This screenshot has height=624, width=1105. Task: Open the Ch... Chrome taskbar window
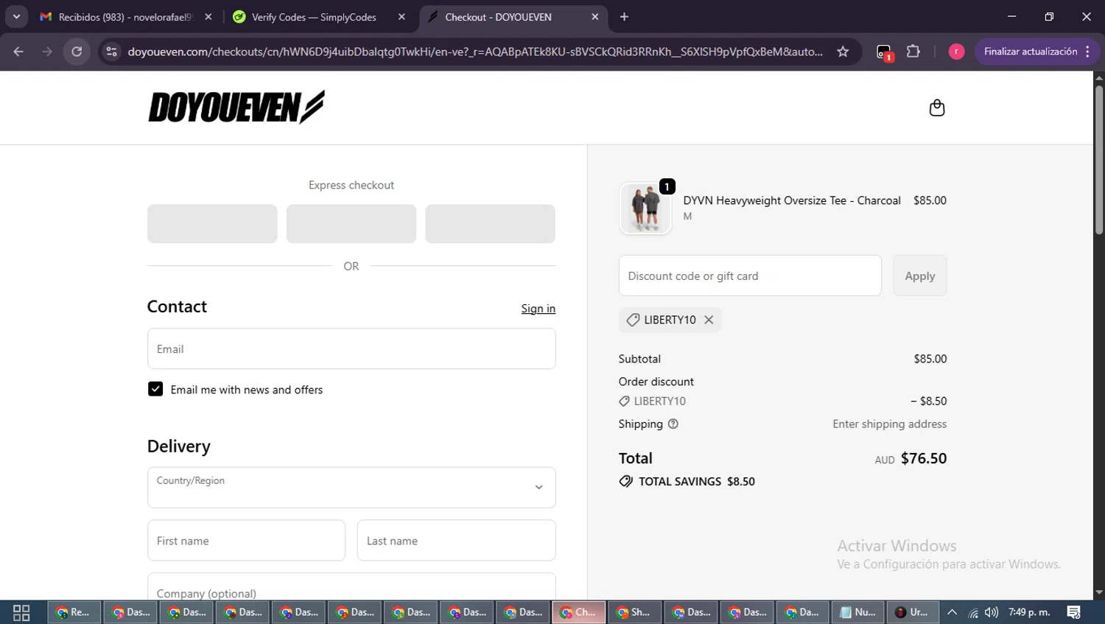[x=579, y=612]
